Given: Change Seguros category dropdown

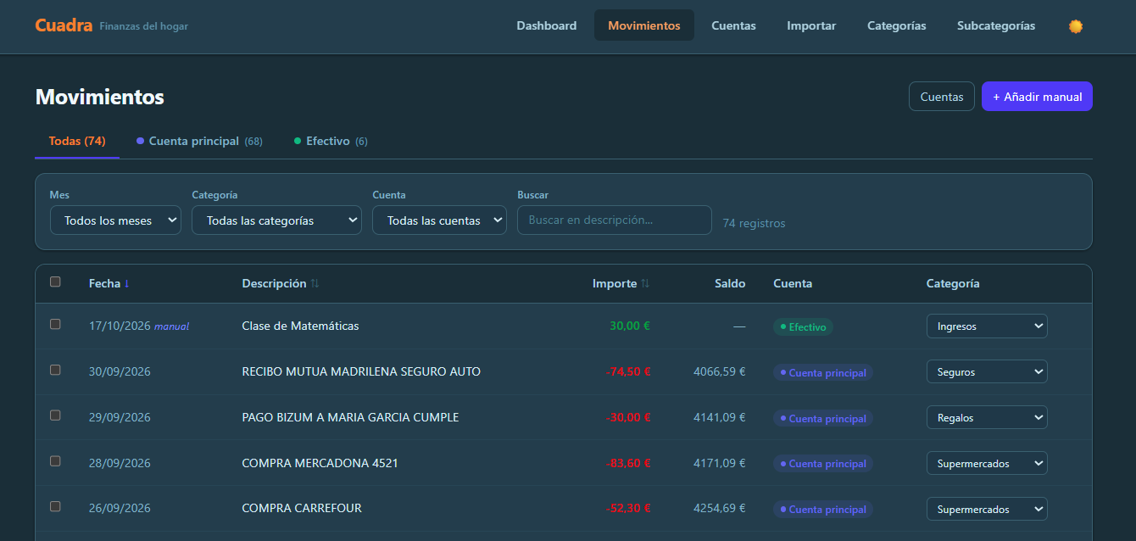Looking at the screenshot, I should click(987, 372).
